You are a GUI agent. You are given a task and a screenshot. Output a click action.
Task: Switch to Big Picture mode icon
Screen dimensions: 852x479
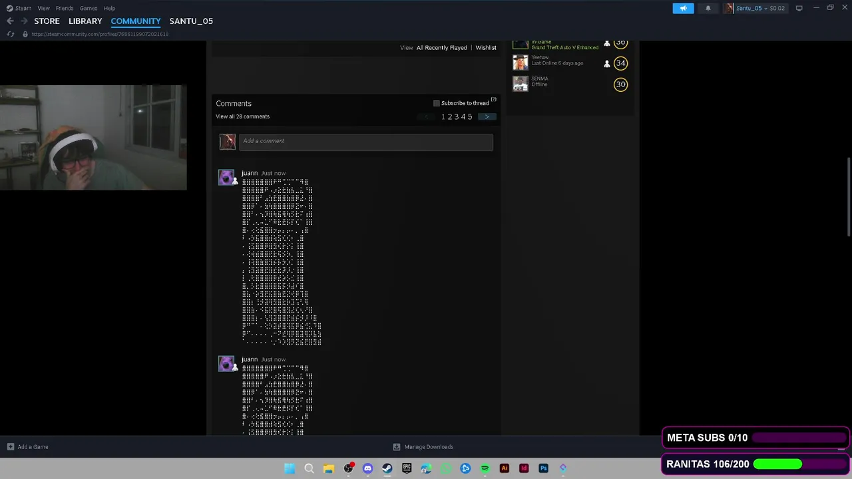pyautogui.click(x=799, y=8)
